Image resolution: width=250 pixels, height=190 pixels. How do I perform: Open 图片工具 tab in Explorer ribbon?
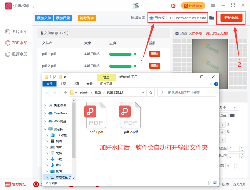[x=106, y=84]
